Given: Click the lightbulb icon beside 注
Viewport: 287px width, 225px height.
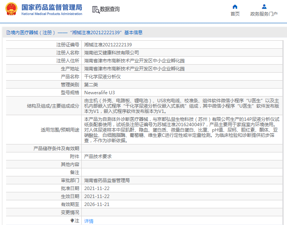Looking at the screenshot, I should 72,220.
